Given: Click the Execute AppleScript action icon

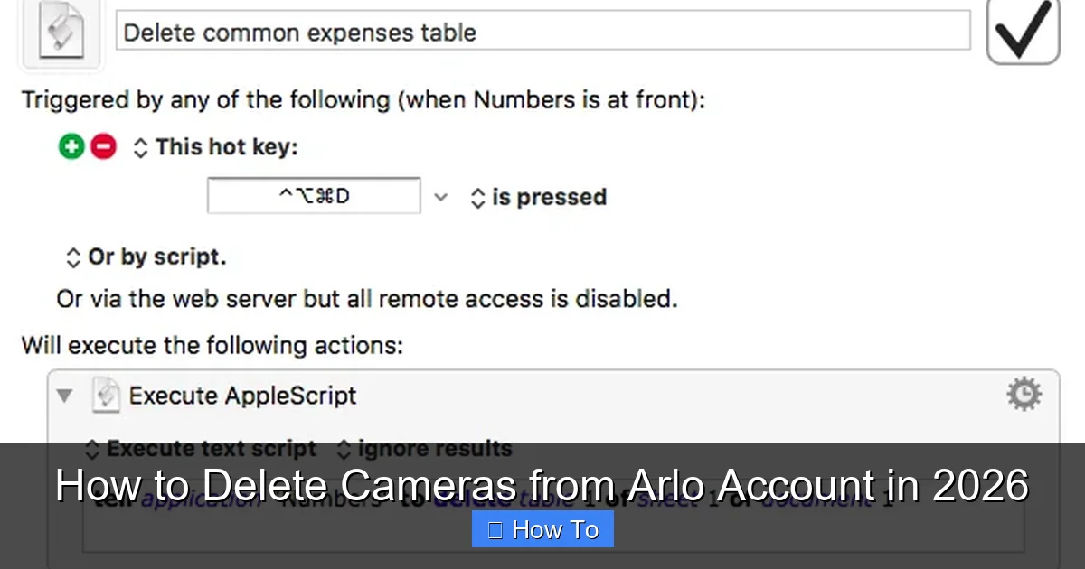Looking at the screenshot, I should 106,395.
